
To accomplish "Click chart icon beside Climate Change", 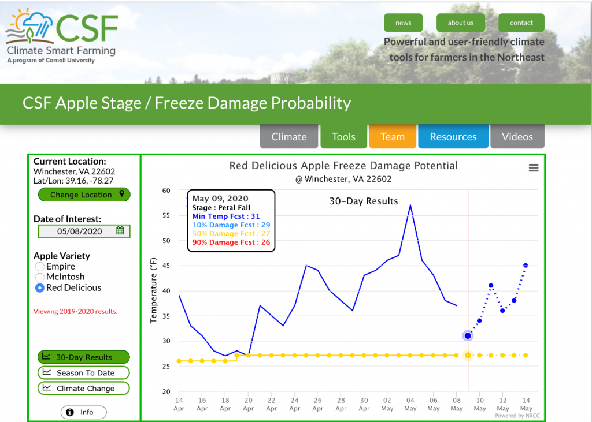I will 47,389.
